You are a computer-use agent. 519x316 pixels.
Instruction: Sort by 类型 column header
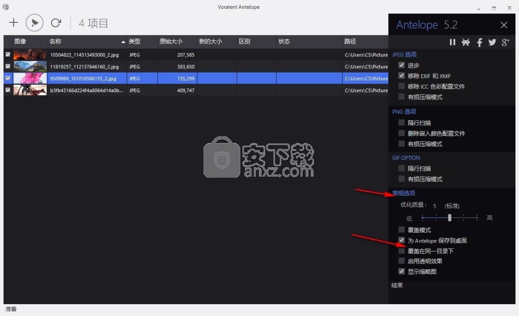(142, 41)
